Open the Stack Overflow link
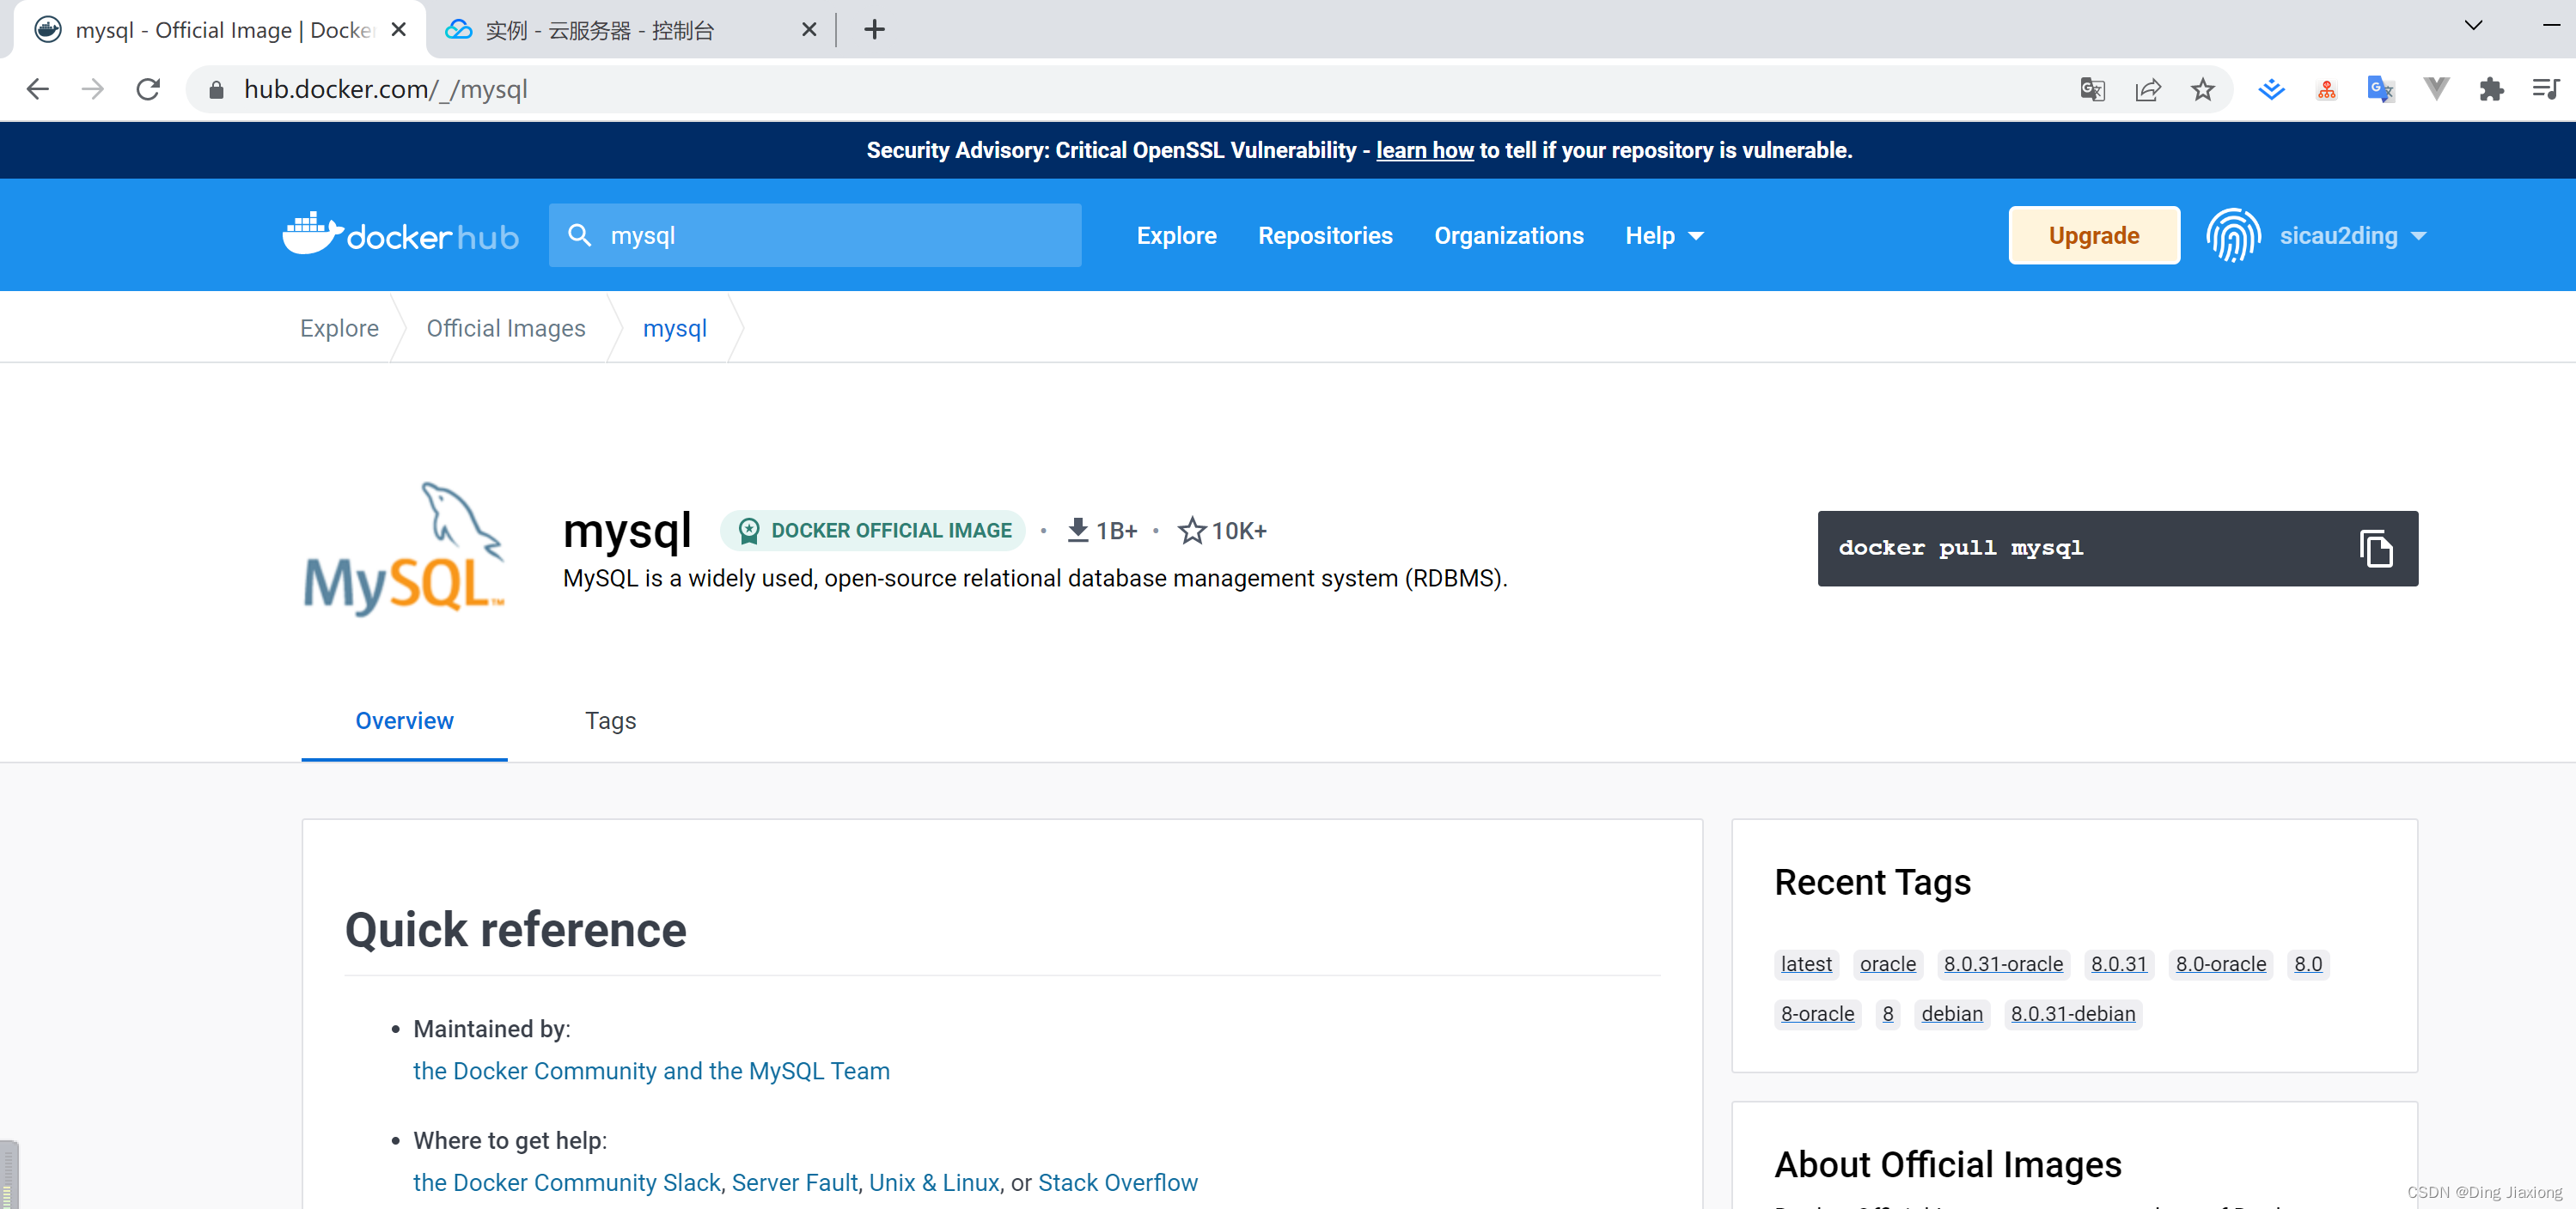Image resolution: width=2576 pixels, height=1209 pixels. [x=1118, y=1183]
